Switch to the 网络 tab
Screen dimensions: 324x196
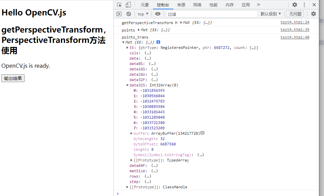(x=197, y=5)
